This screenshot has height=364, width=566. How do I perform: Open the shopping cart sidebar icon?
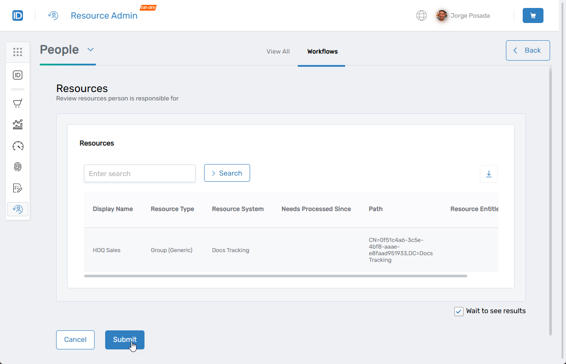(x=18, y=103)
